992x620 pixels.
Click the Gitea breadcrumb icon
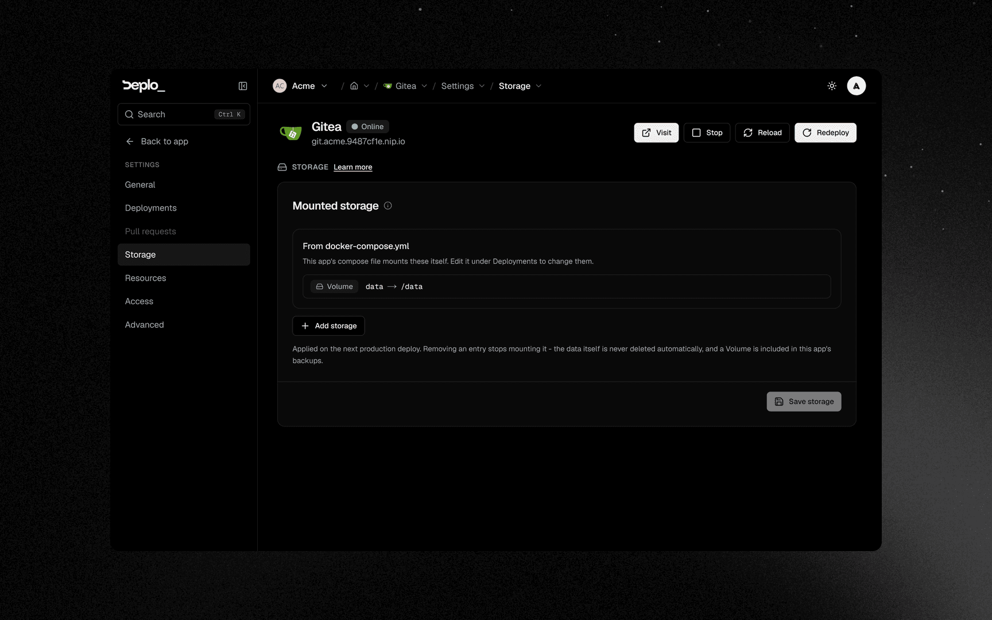(x=387, y=86)
